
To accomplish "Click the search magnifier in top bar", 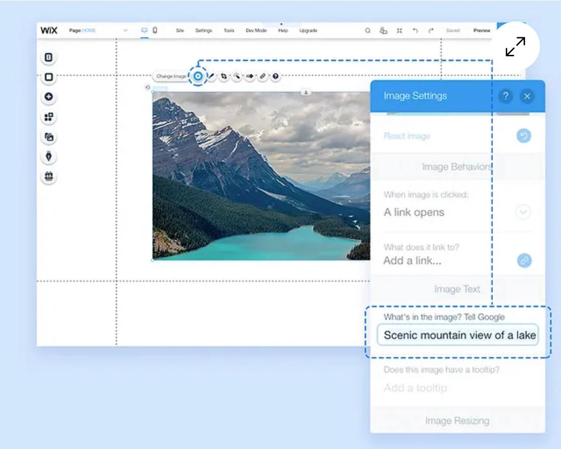I will coord(368,30).
